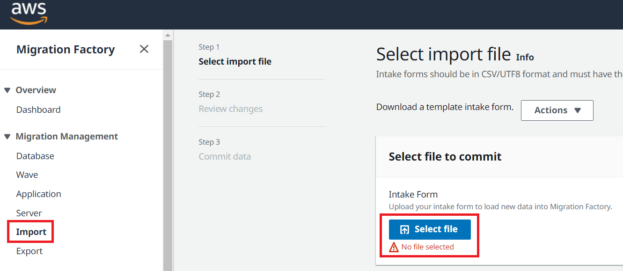This screenshot has width=623, height=271.
Task: Select Import in the sidebar
Action: pyautogui.click(x=31, y=232)
